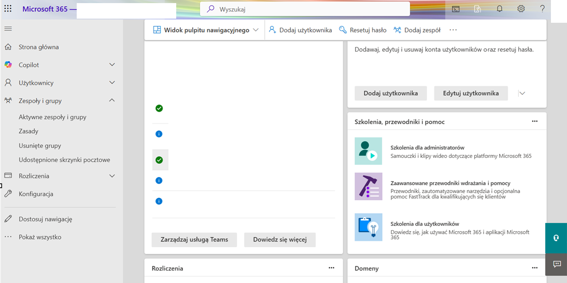567x283 pixels.
Task: Click the Rozliczenia card icon
Action: tap(8, 175)
